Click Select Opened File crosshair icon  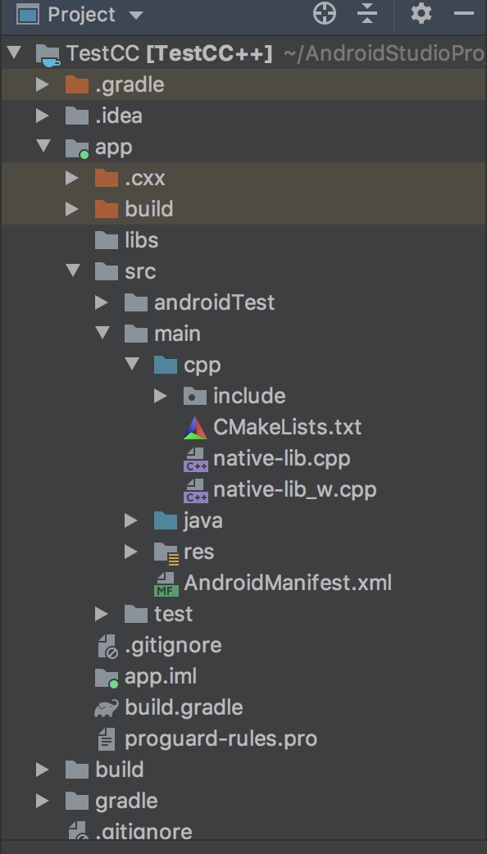(x=324, y=14)
